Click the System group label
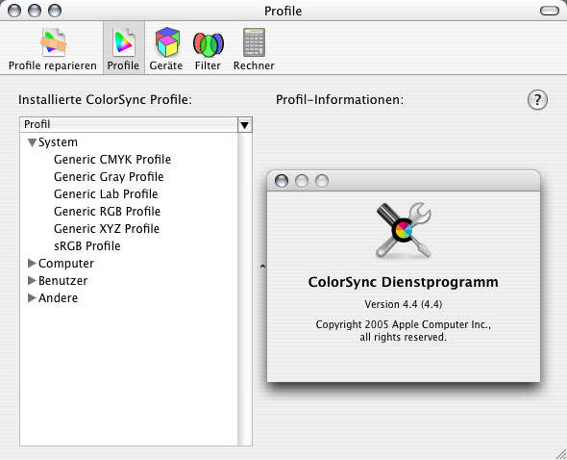The width and height of the screenshot is (567, 460). coord(58,142)
